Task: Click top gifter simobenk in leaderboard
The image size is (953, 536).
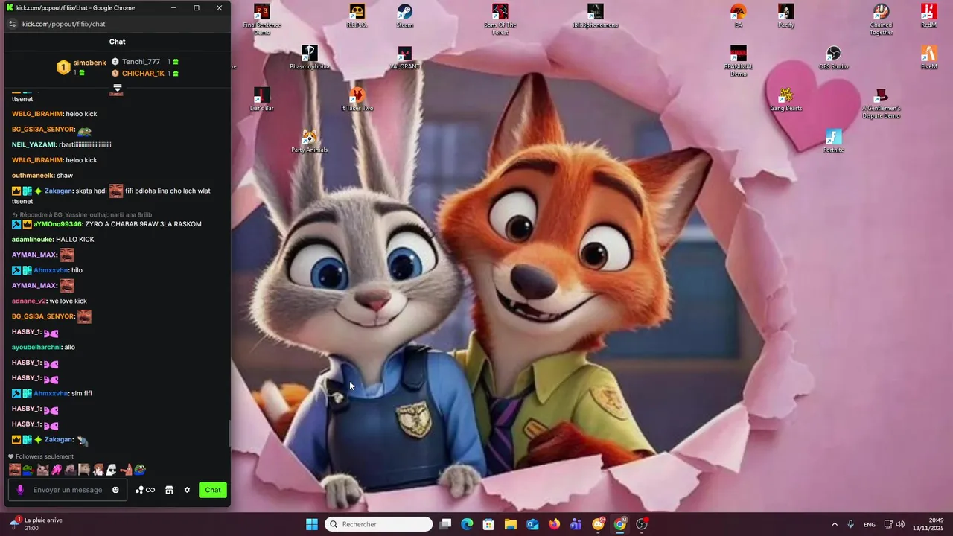Action: click(89, 63)
